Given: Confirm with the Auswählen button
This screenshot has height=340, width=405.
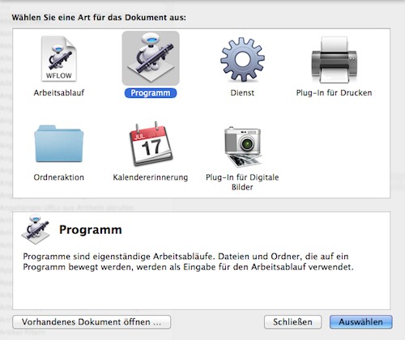Looking at the screenshot, I should coord(360,322).
